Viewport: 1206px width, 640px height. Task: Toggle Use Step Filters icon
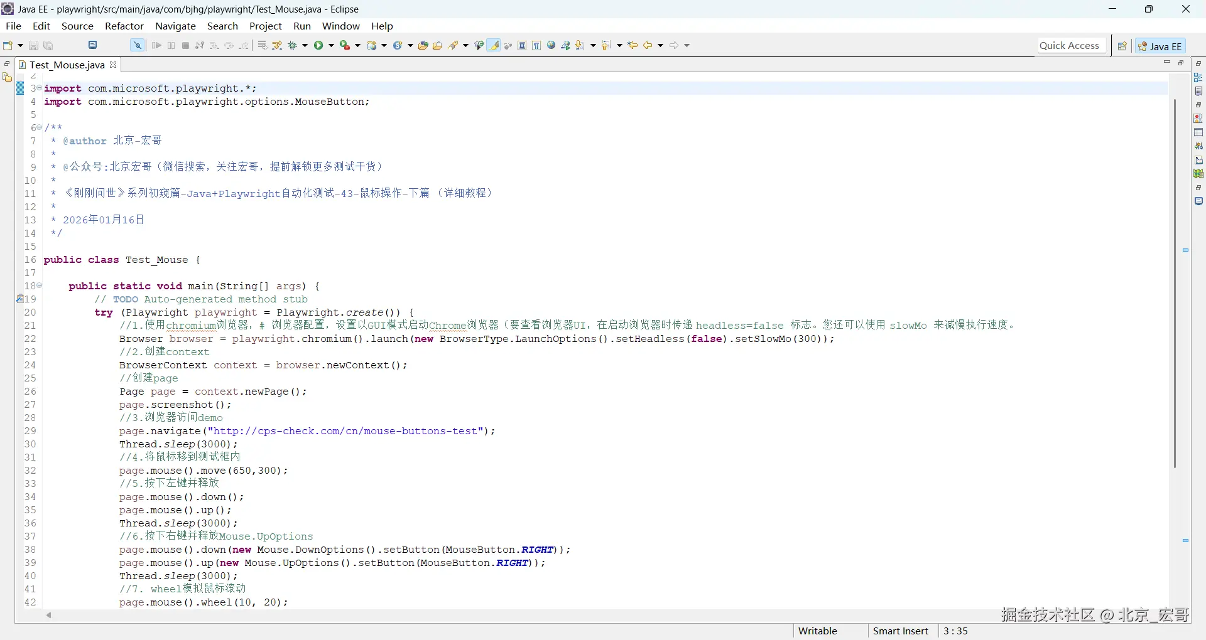tap(277, 45)
